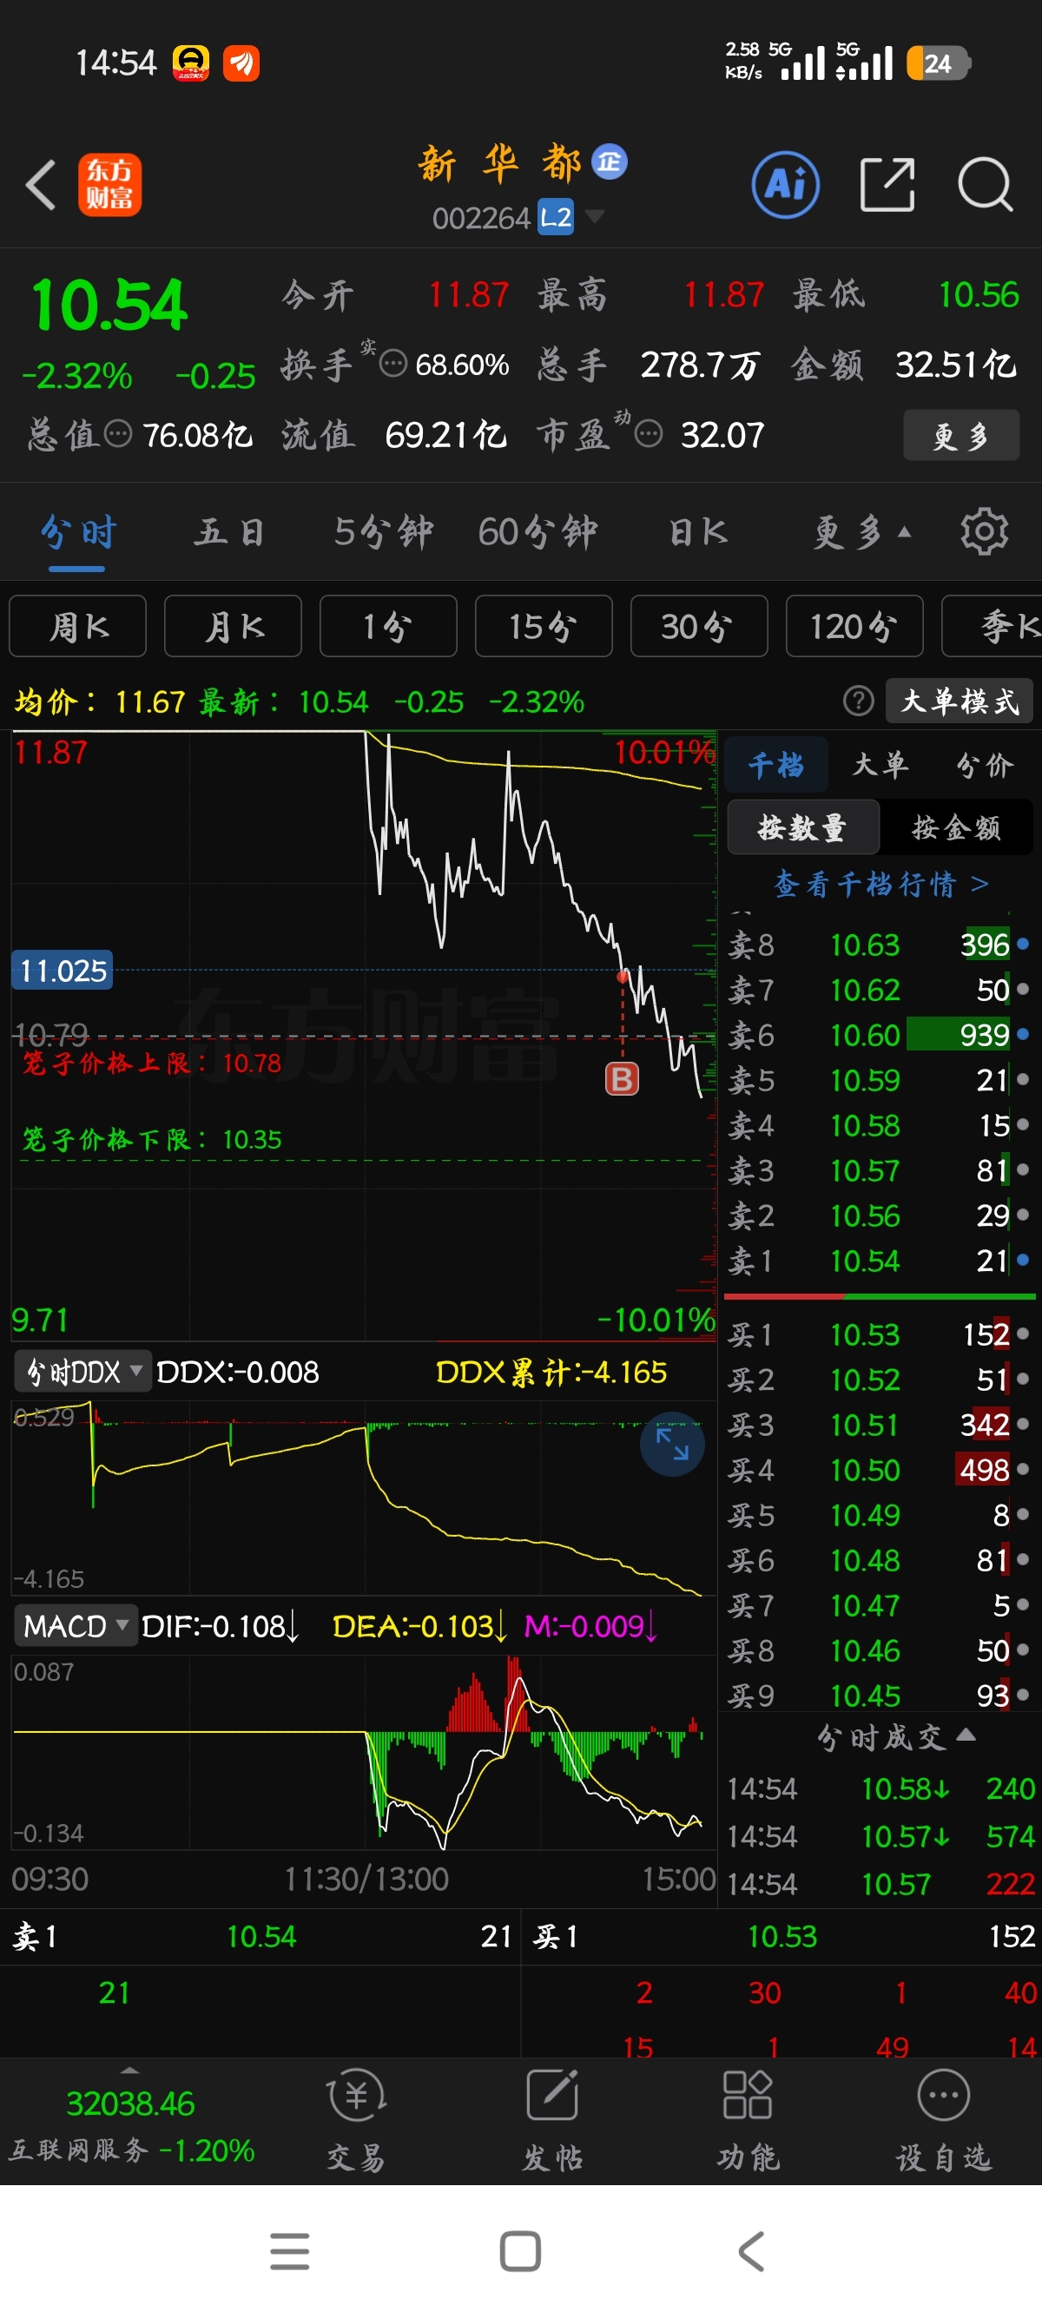Select the 大单 tab

(880, 765)
